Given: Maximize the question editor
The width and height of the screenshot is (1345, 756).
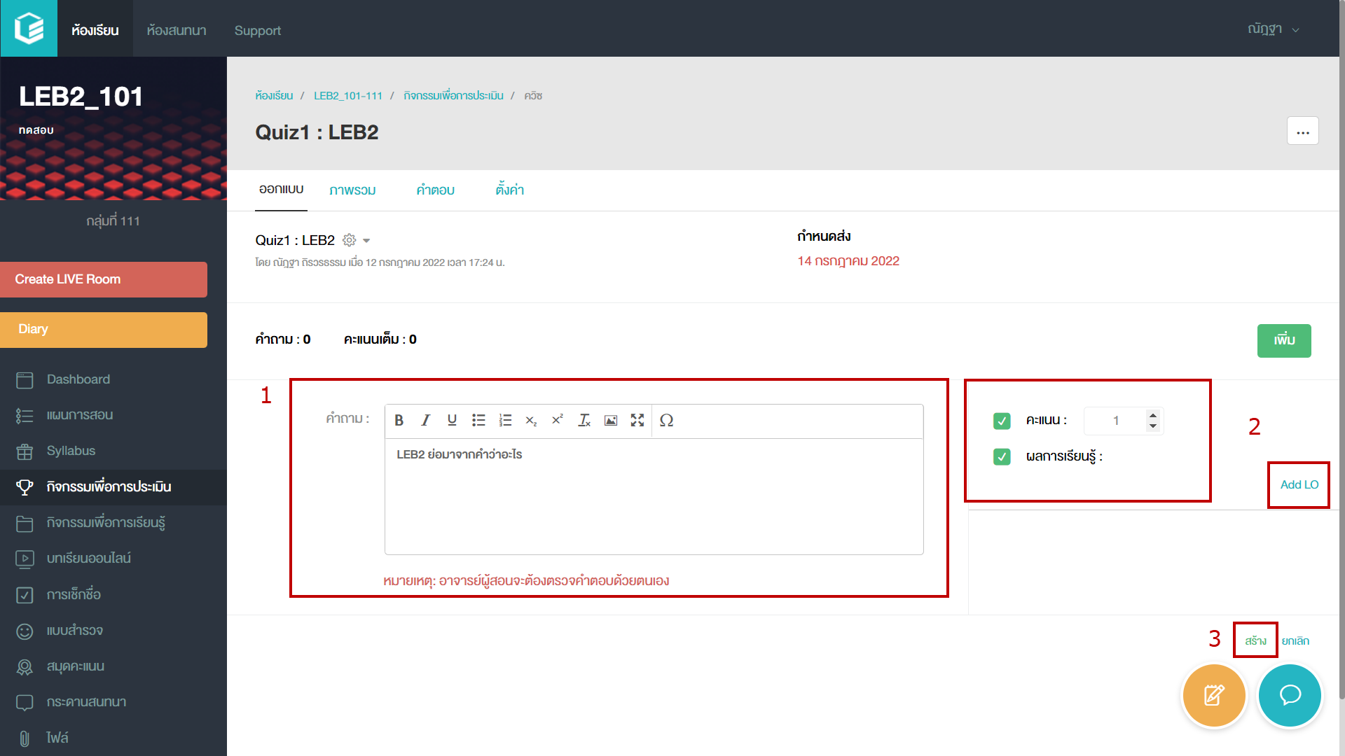Looking at the screenshot, I should click(637, 421).
